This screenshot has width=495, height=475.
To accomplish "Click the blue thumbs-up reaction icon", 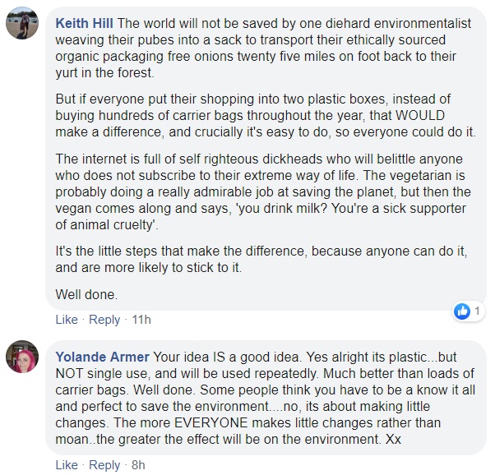I will (461, 311).
